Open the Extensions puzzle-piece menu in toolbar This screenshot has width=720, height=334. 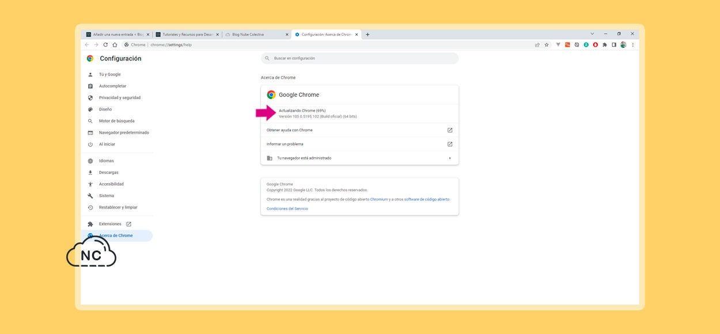[605, 45]
